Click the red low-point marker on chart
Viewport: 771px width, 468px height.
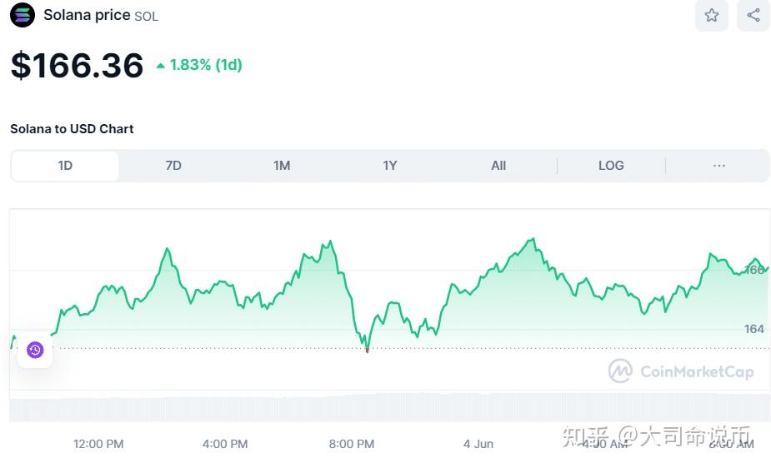point(367,351)
